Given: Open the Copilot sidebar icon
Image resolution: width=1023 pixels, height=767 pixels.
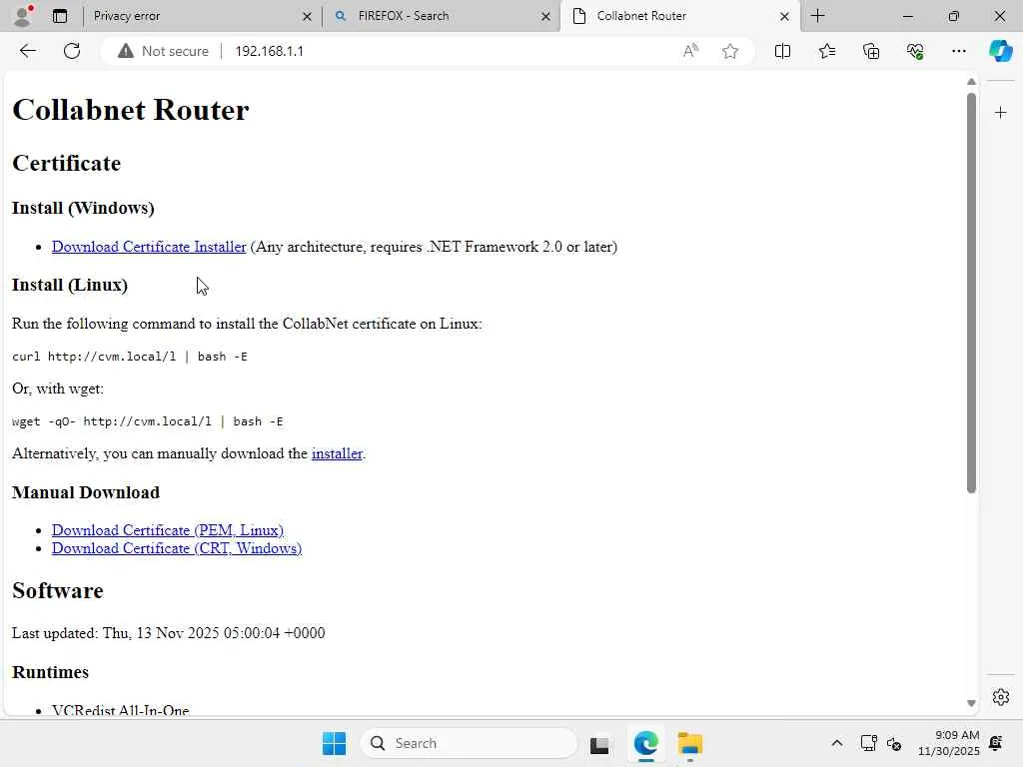Looking at the screenshot, I should point(1000,51).
